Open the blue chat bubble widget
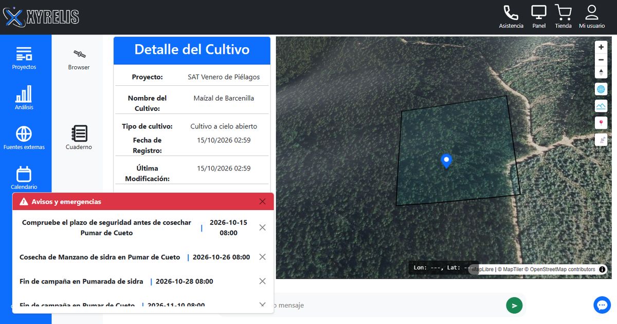This screenshot has height=324, width=617. pyautogui.click(x=602, y=305)
